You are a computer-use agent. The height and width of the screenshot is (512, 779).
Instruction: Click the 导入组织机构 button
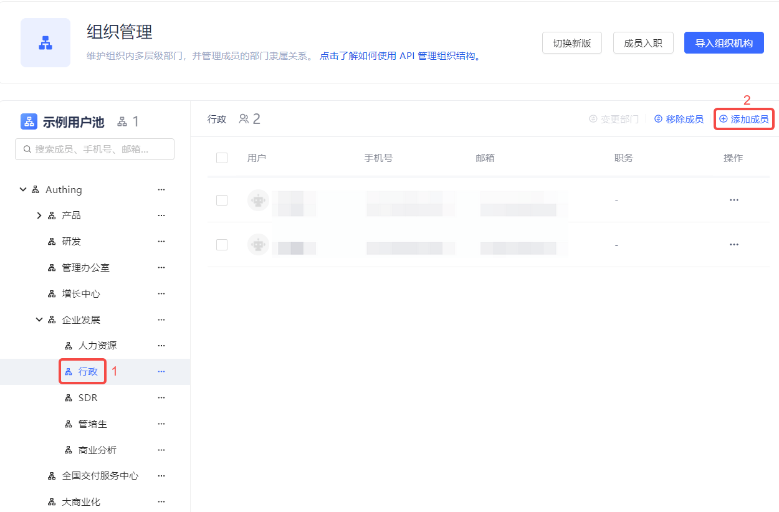click(724, 43)
